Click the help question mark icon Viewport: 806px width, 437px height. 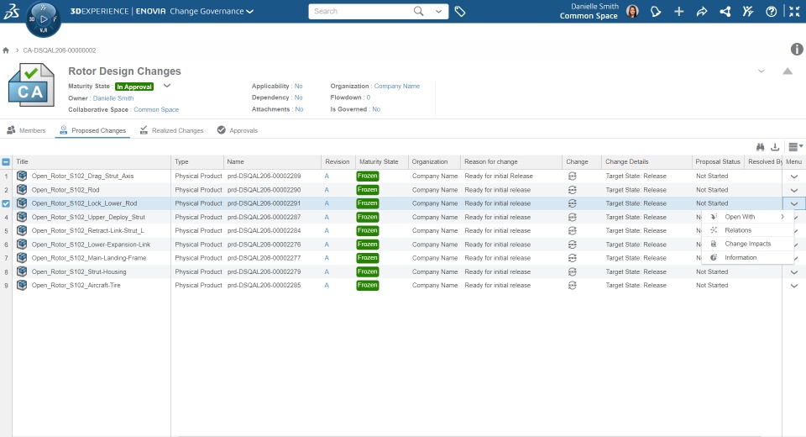pos(771,11)
